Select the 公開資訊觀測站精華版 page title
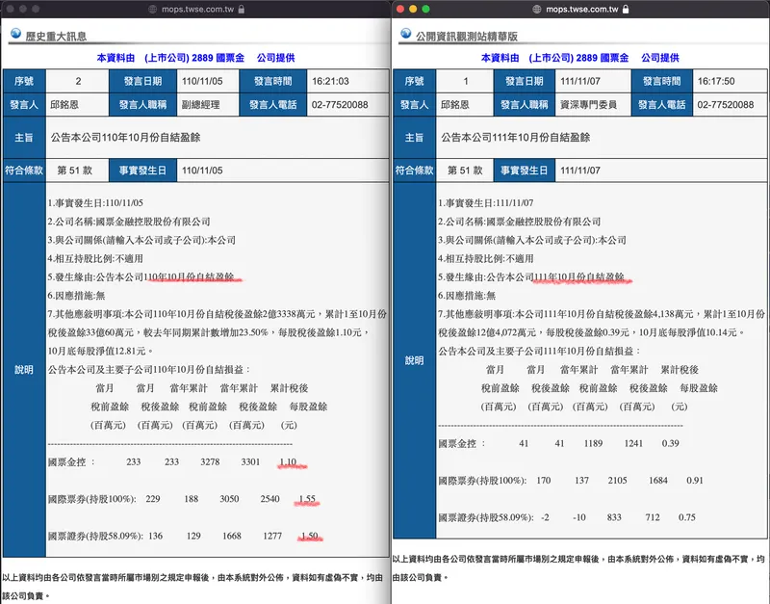 tap(467, 37)
